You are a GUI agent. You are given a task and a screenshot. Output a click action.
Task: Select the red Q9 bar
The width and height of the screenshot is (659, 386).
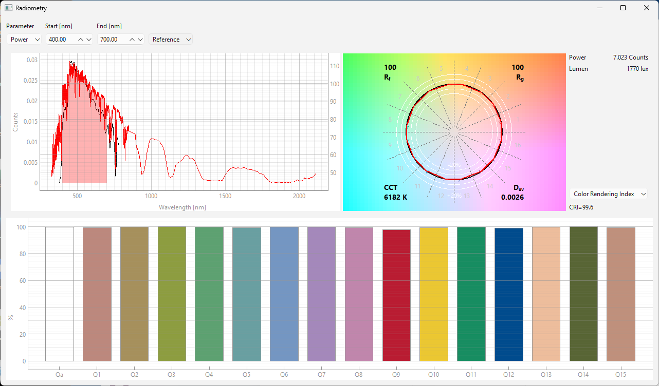click(x=396, y=295)
